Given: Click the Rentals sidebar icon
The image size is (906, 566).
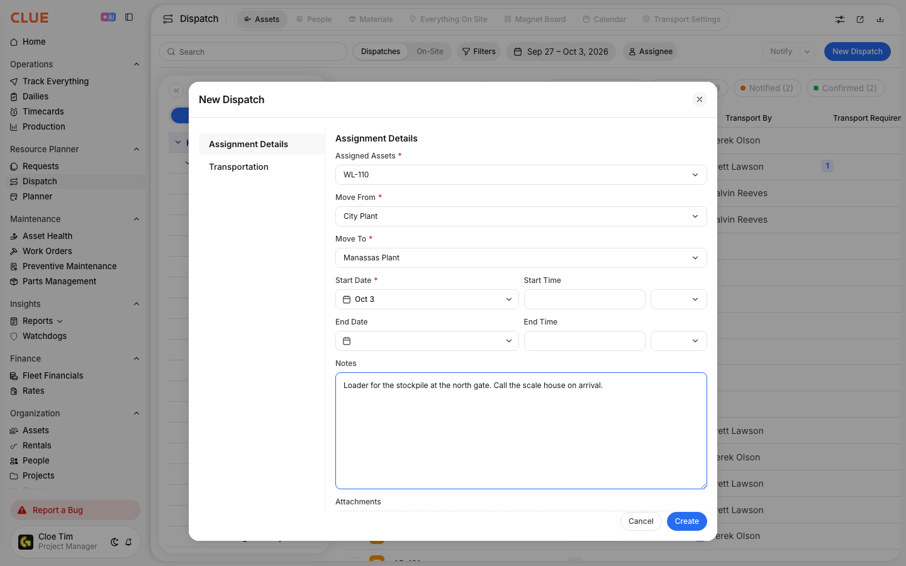Looking at the screenshot, I should coord(14,446).
